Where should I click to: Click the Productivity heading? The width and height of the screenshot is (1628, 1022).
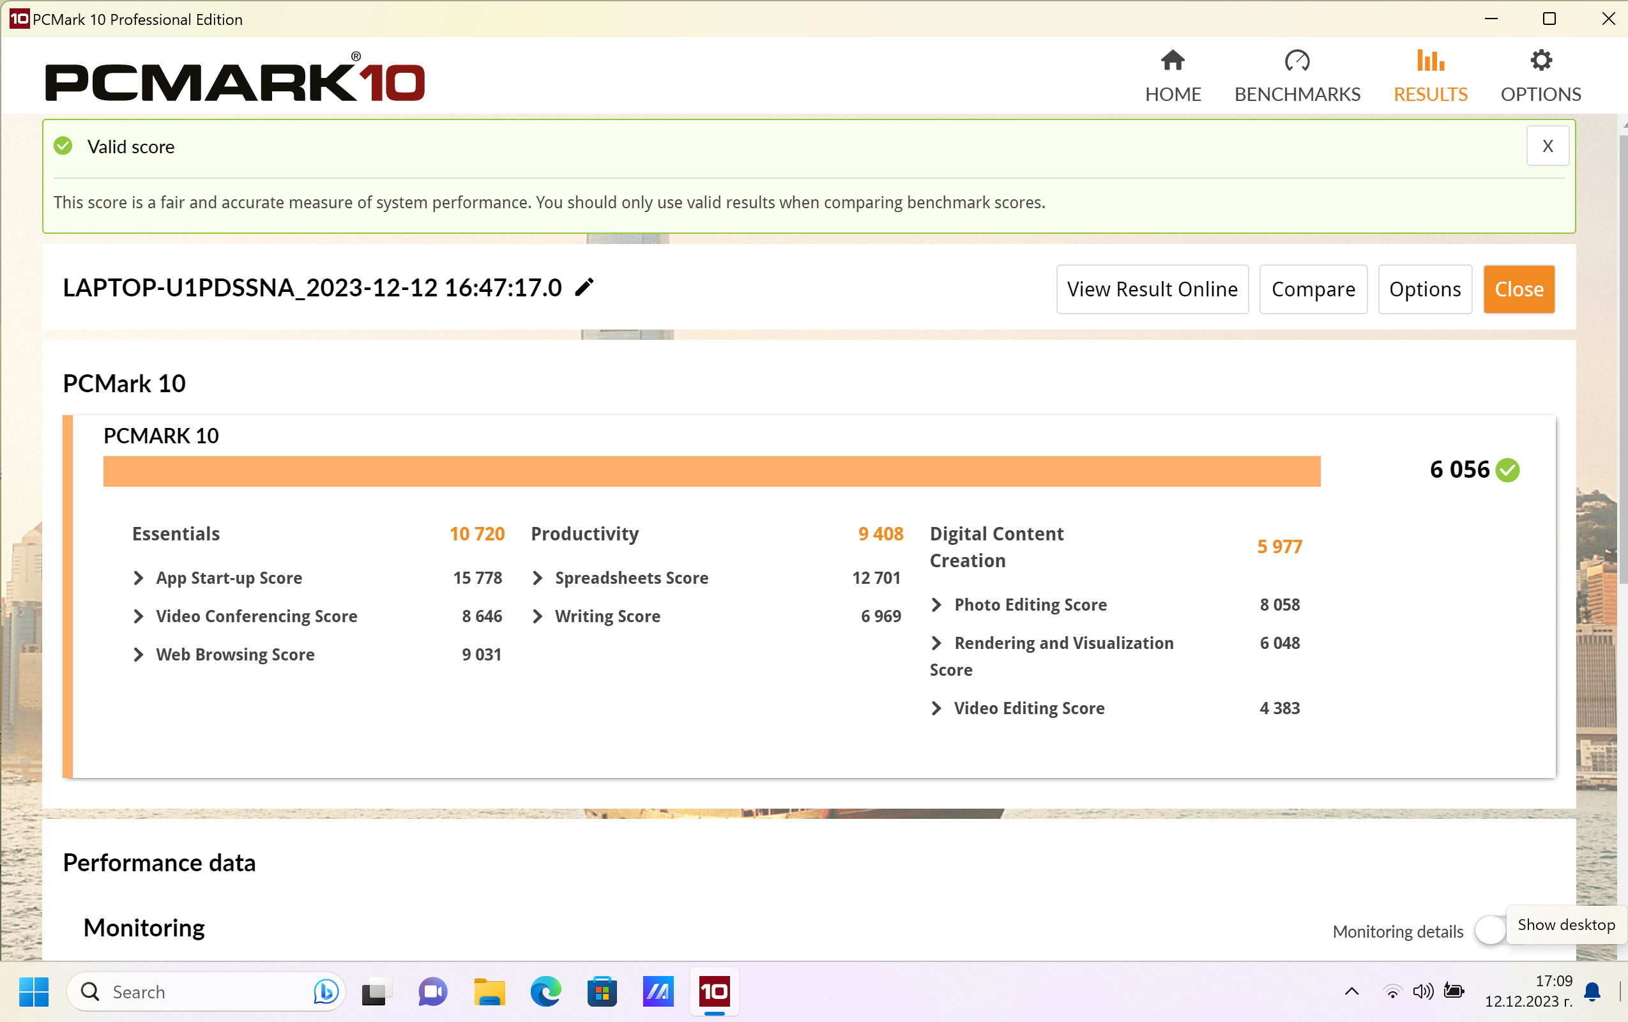pyautogui.click(x=584, y=534)
